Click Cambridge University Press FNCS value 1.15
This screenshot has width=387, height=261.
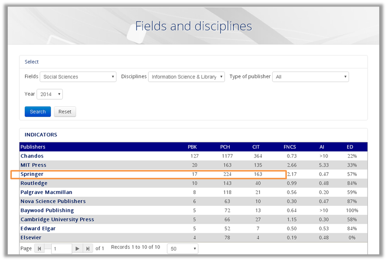[x=292, y=220]
